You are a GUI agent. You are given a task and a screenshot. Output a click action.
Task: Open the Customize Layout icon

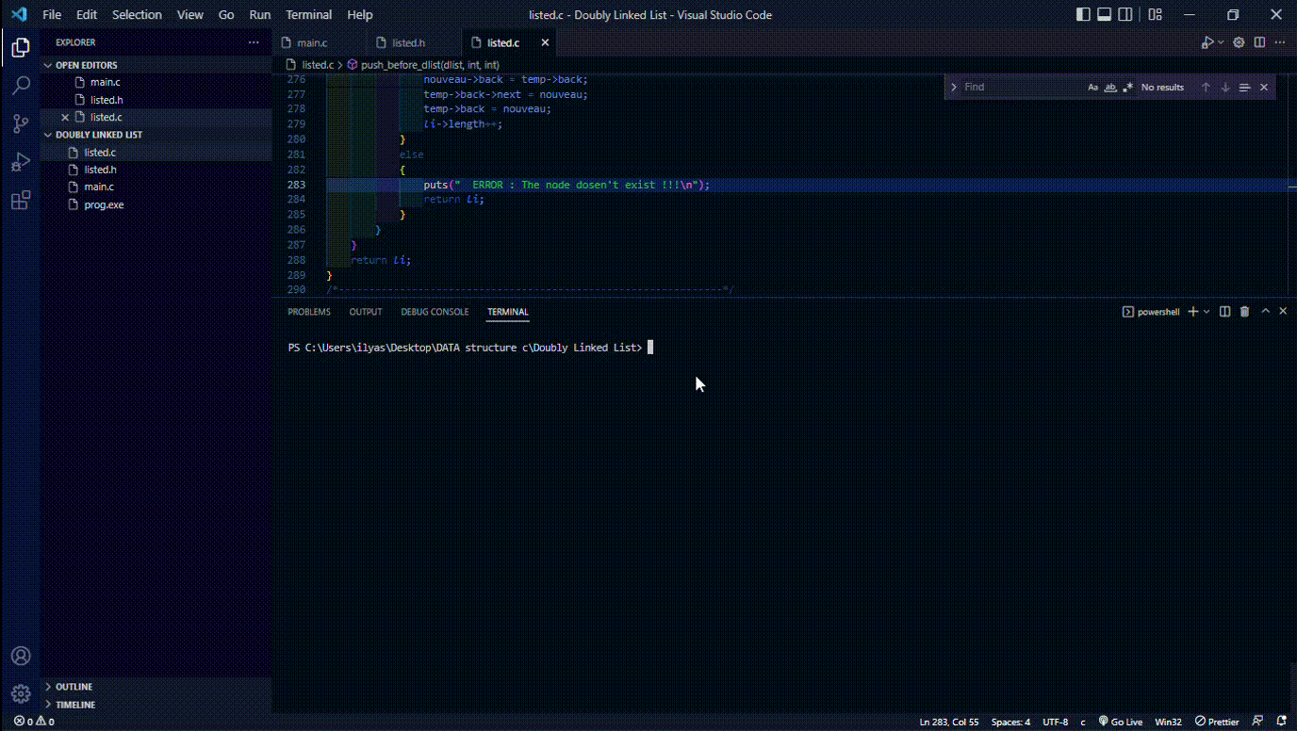pos(1155,14)
